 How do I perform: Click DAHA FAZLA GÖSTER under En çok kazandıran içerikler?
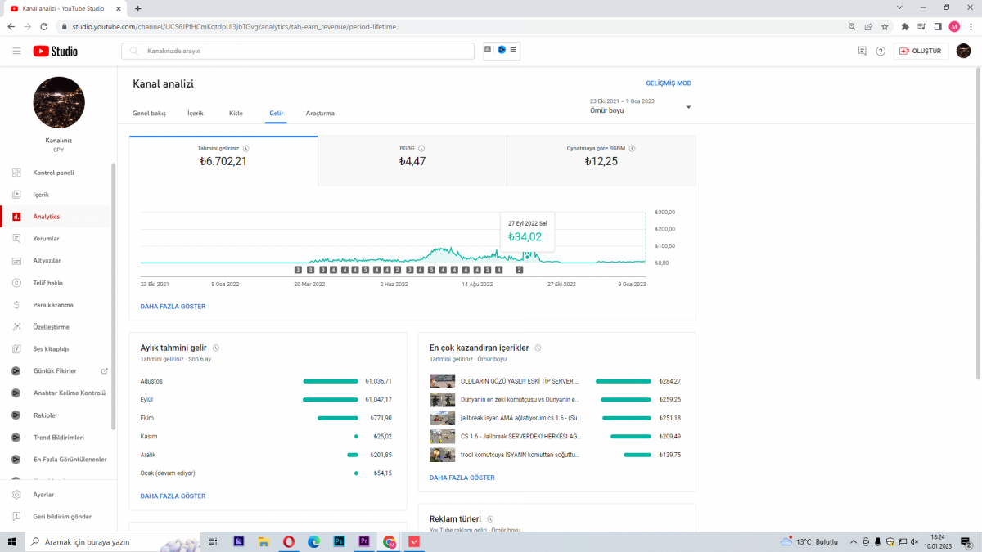click(462, 478)
